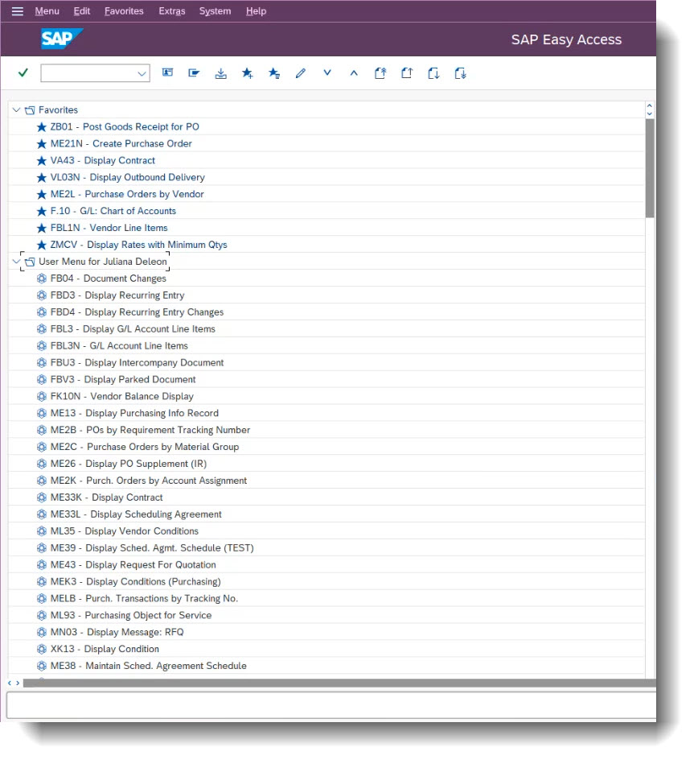The image size is (698, 764).
Task: Click the download icon in the toolbar
Action: (x=220, y=73)
